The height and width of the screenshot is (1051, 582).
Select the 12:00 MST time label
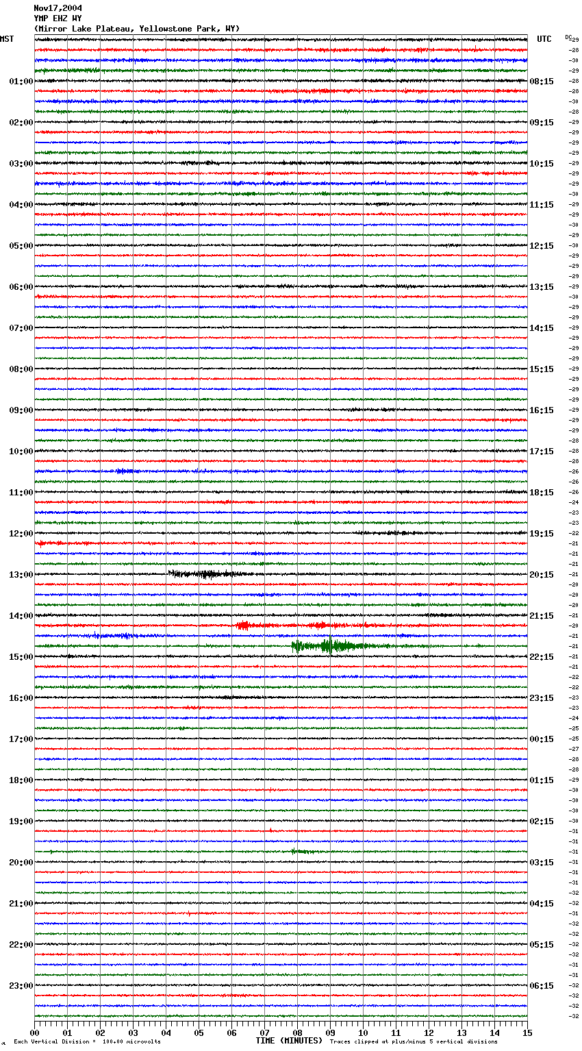21,534
